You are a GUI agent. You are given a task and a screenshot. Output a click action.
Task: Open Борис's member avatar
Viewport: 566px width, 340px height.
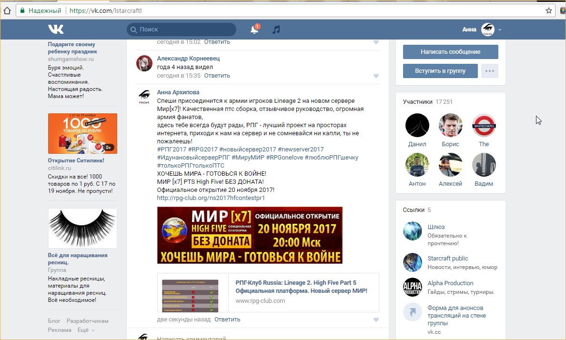pos(451,125)
